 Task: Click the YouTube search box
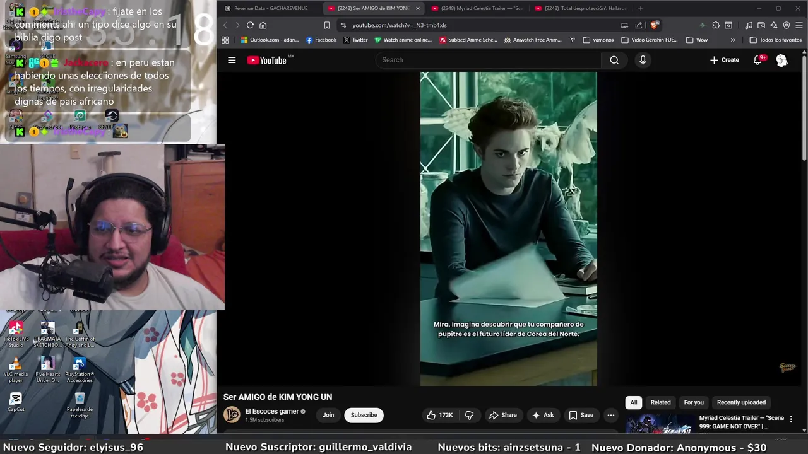[x=489, y=60]
